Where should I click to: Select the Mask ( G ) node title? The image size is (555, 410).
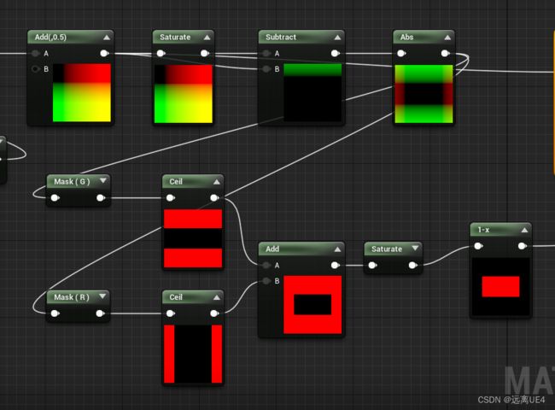[72, 182]
